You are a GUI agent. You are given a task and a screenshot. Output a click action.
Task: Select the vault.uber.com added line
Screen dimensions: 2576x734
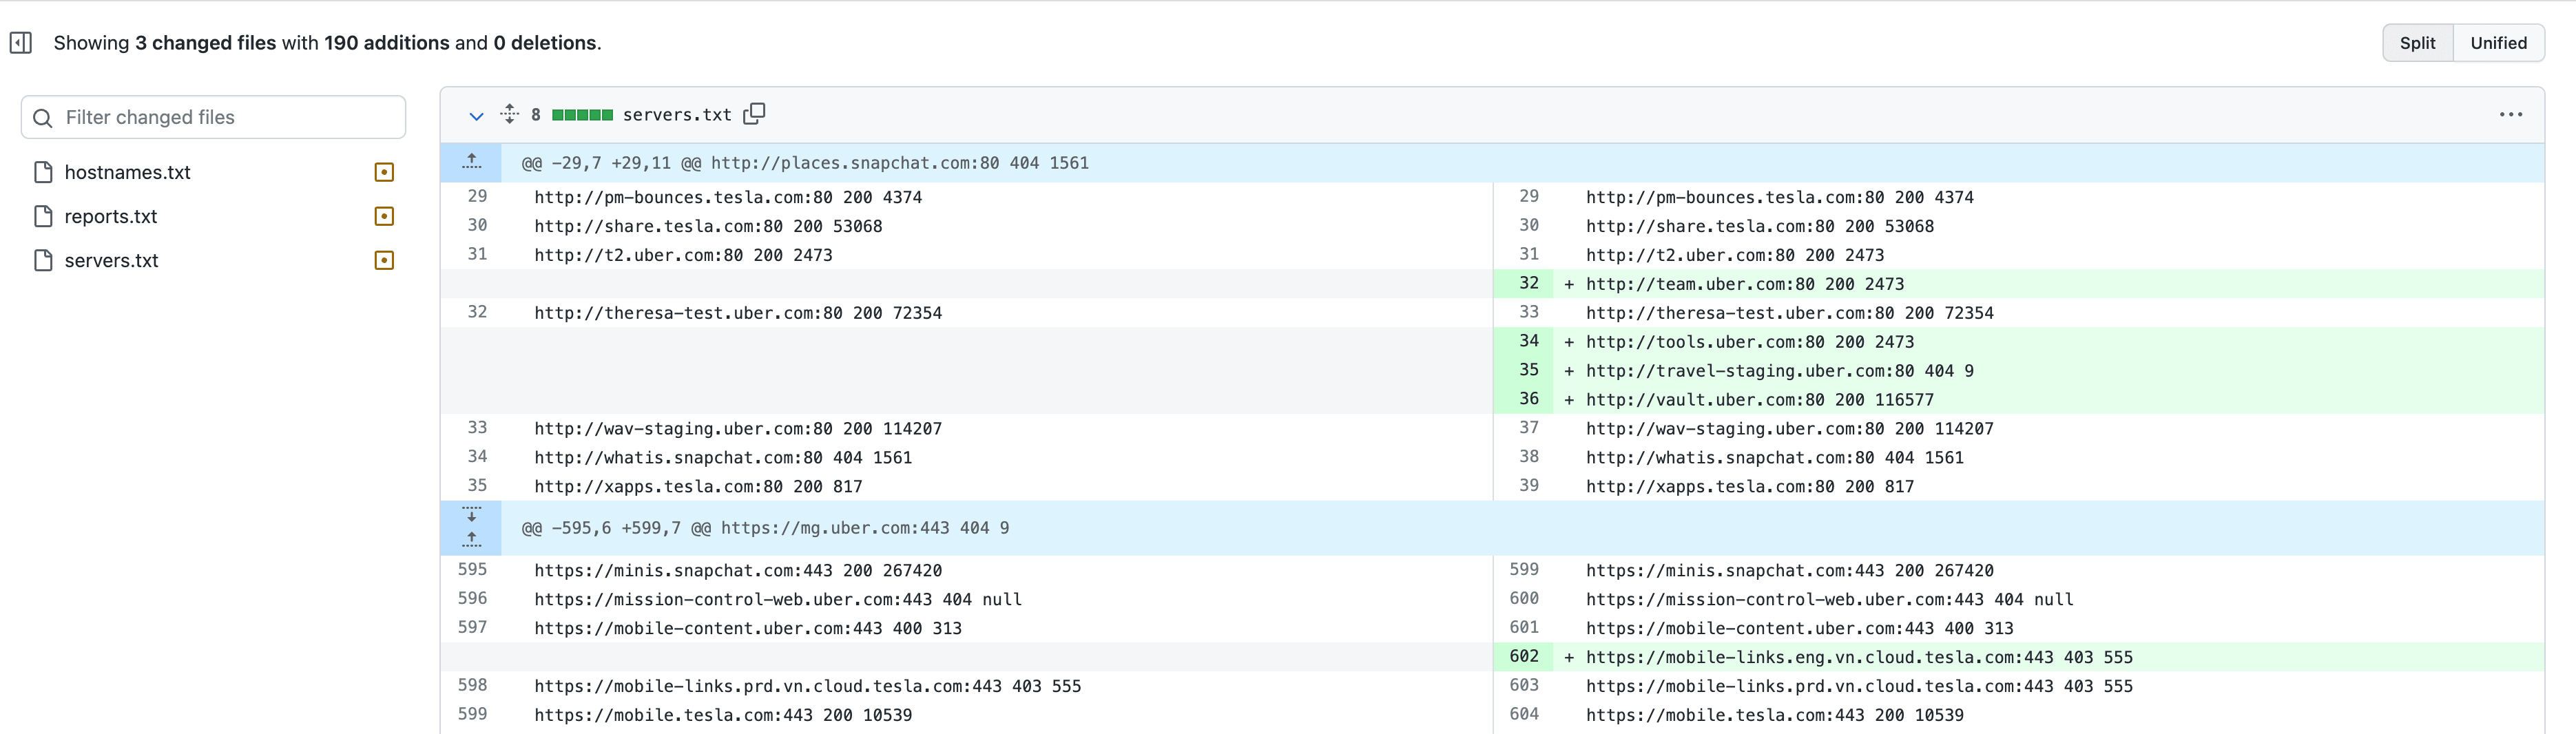click(x=1760, y=400)
